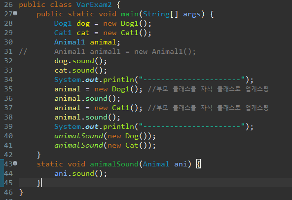Click 'animal = new Dog1();' assignment

(98, 89)
